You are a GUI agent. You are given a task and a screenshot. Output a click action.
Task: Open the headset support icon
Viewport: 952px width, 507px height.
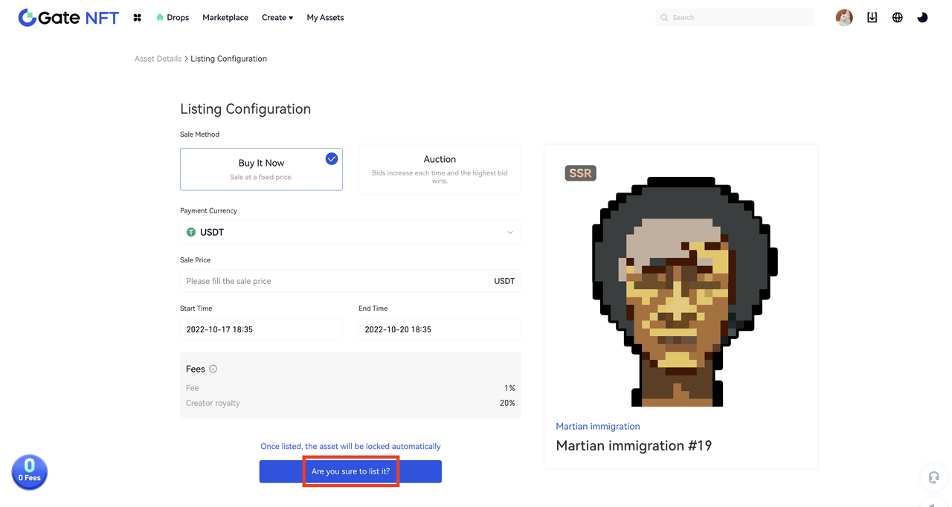point(933,477)
